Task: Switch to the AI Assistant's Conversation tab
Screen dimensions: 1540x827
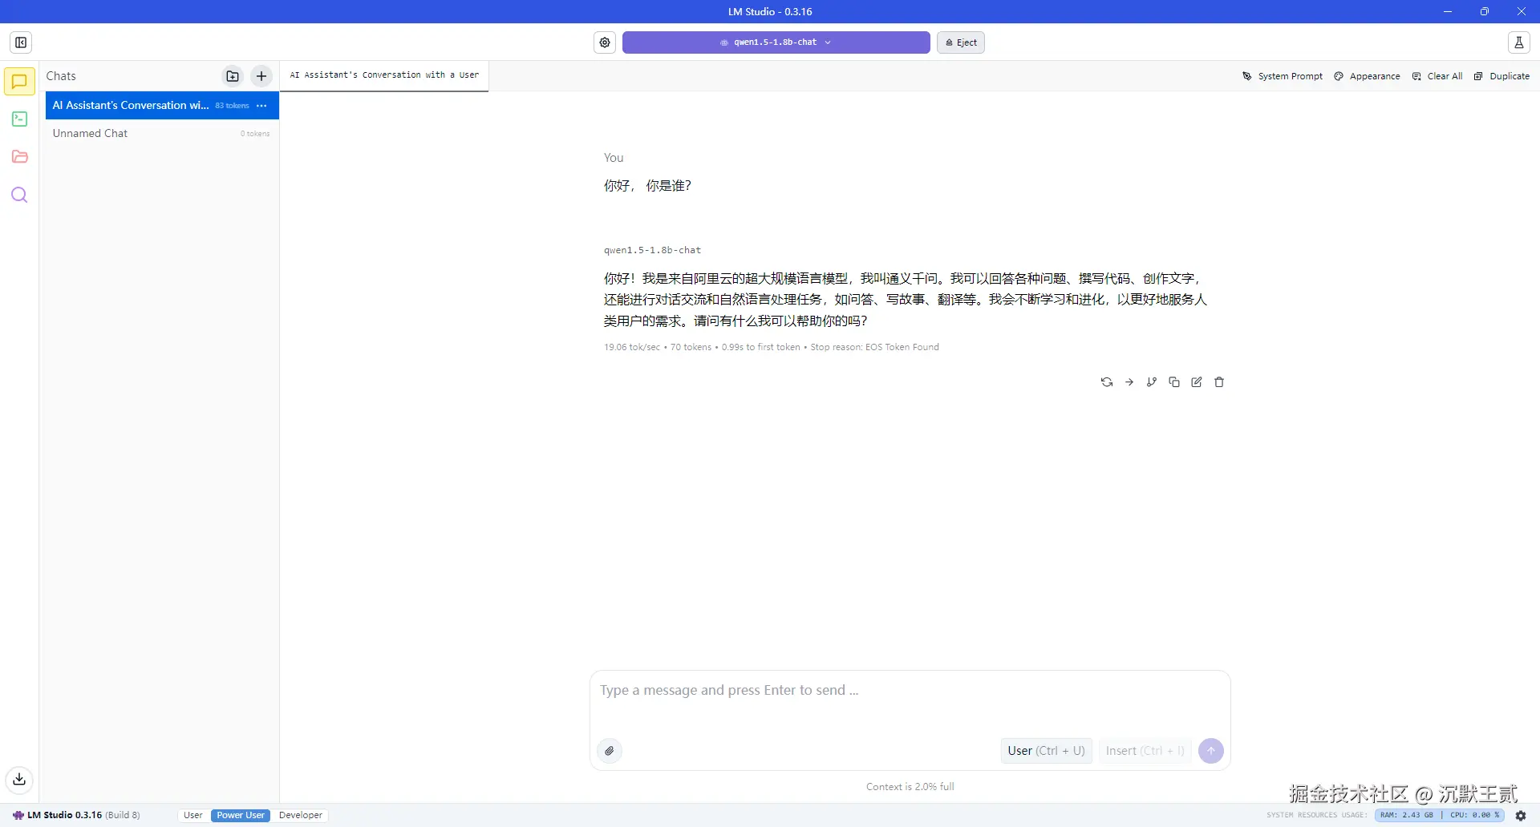Action: pyautogui.click(x=384, y=75)
